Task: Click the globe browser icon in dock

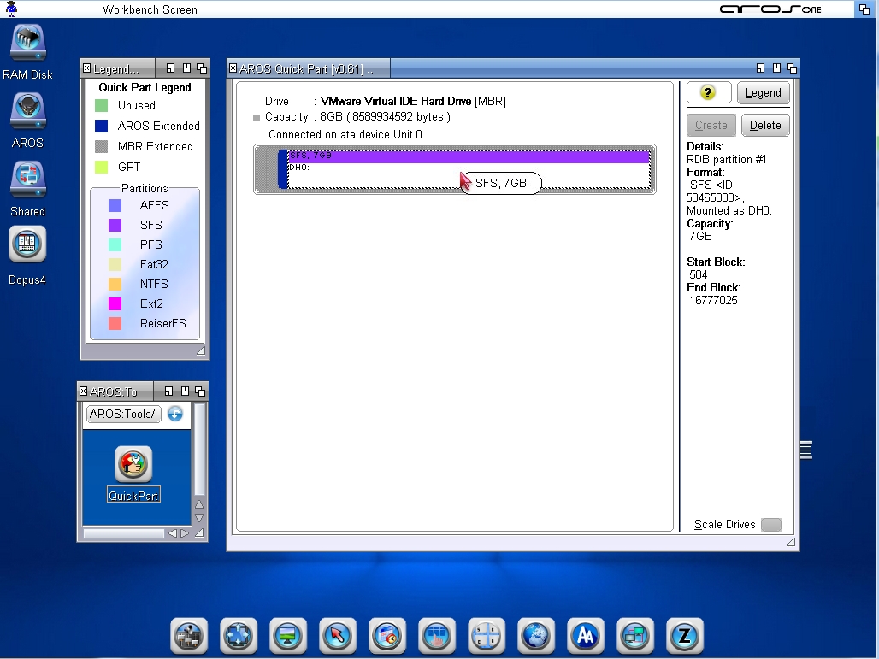Action: point(536,635)
